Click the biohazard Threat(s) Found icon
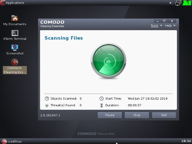This screenshot has width=192, height=144. tap(47, 105)
